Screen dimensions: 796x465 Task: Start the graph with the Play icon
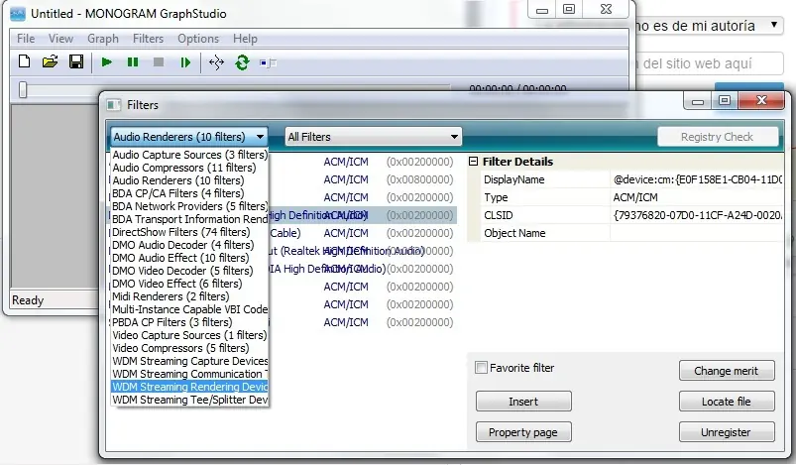[107, 62]
